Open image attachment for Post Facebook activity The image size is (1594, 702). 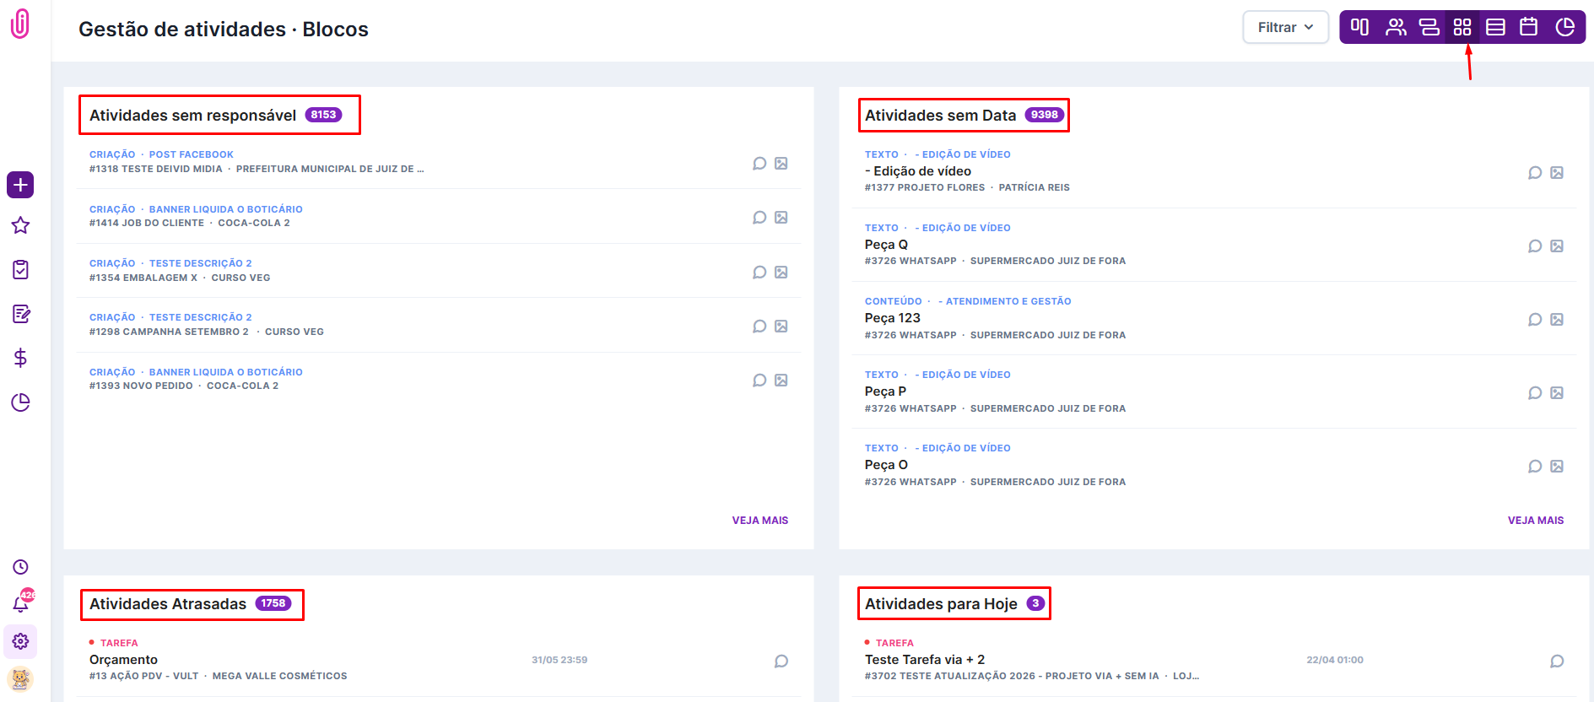(781, 163)
